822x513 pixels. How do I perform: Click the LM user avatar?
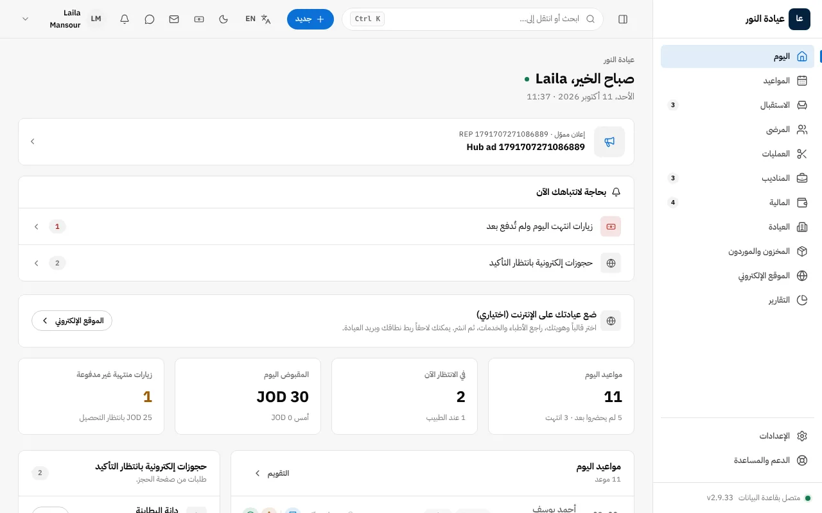[96, 19]
